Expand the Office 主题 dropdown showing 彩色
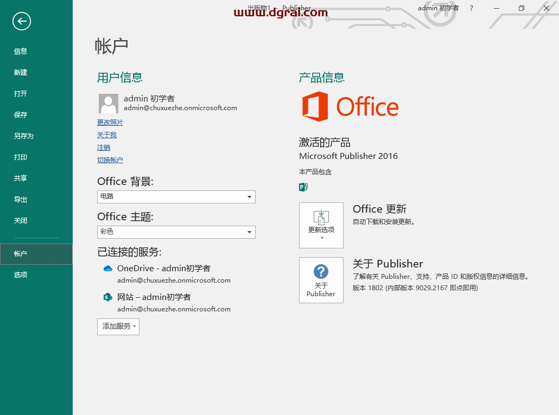The height and width of the screenshot is (415, 559). click(x=176, y=232)
